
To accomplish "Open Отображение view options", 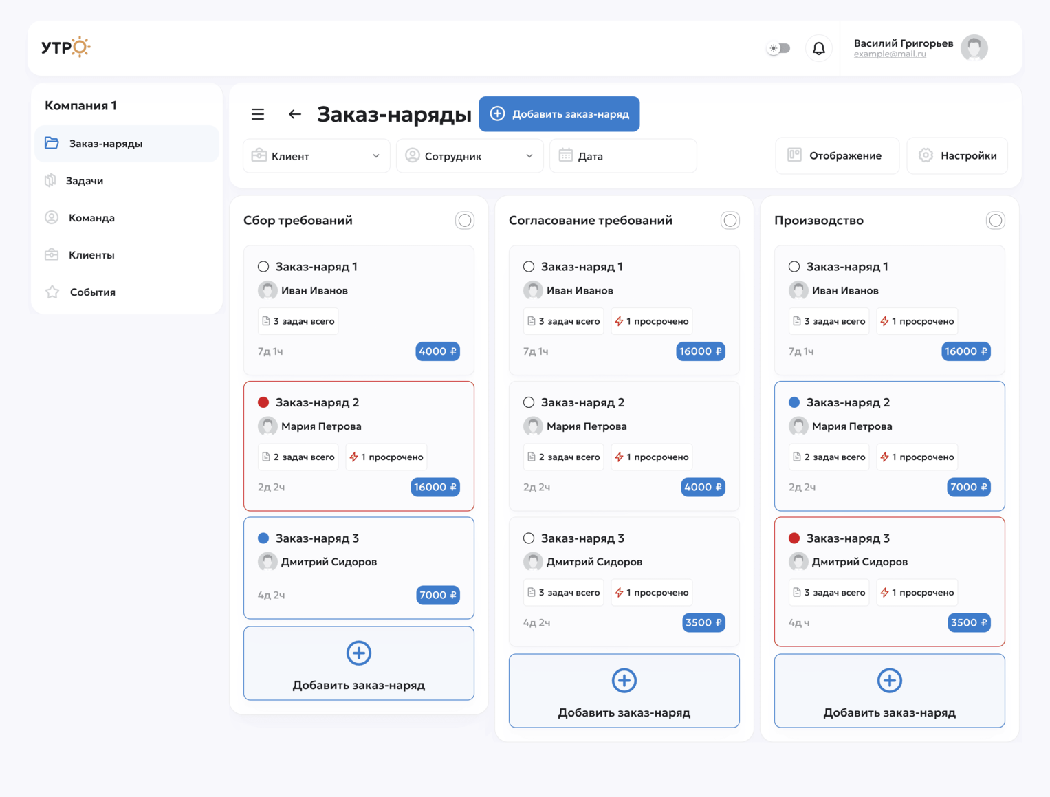I will [837, 155].
